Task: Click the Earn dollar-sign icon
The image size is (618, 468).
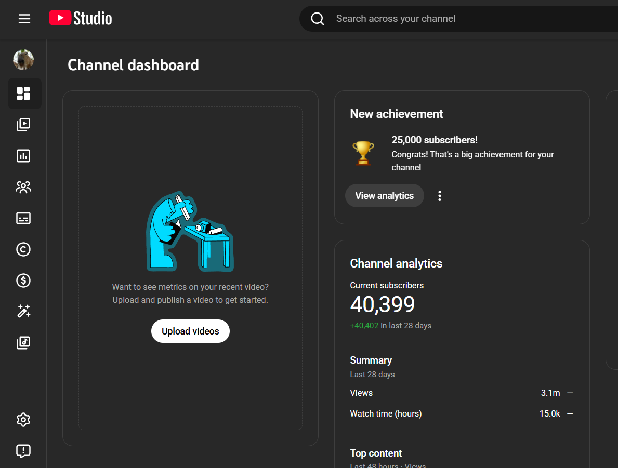Action: 23,280
